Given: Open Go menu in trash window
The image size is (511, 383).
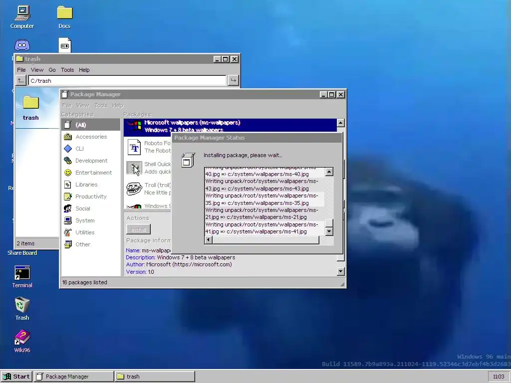Looking at the screenshot, I should [x=52, y=70].
